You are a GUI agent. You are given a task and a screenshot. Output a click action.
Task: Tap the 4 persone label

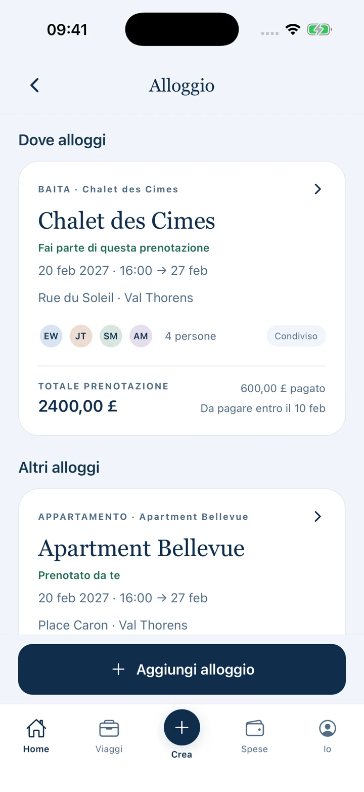pyautogui.click(x=191, y=336)
